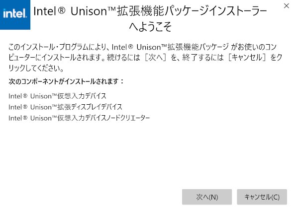Select the 仮想入力デバイス component line
293x208 pixels.
click(57, 96)
